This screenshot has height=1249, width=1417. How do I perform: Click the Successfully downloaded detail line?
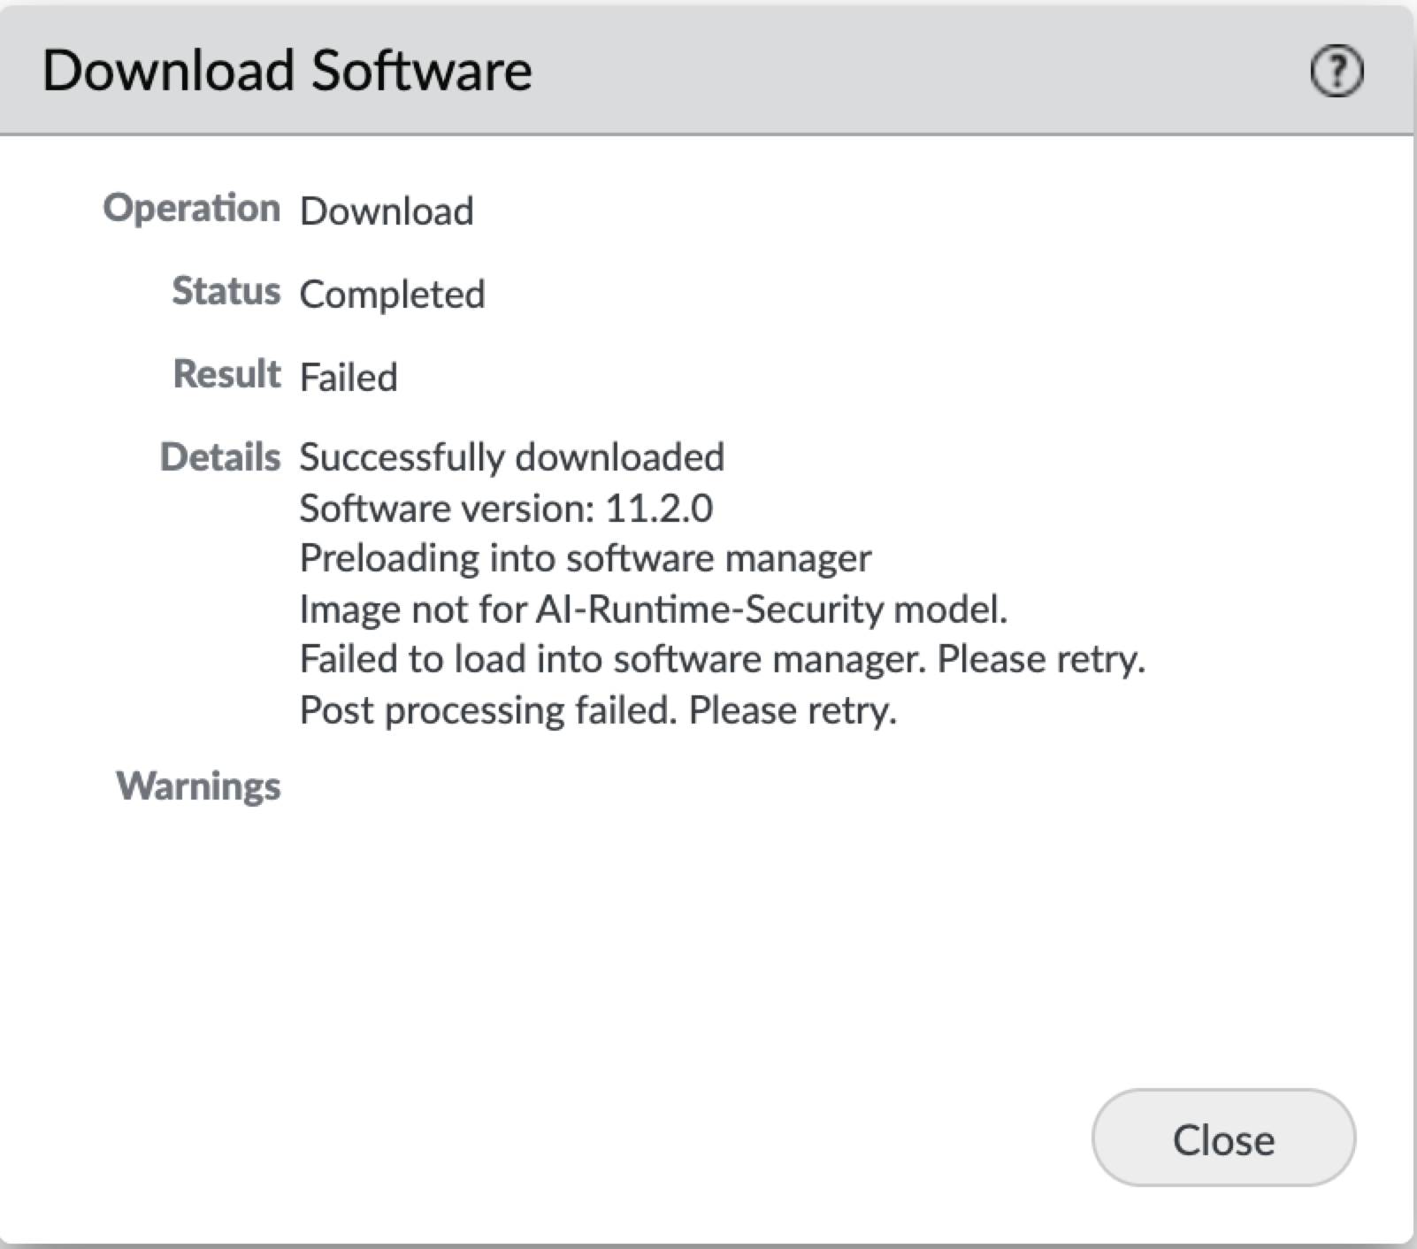coord(511,457)
